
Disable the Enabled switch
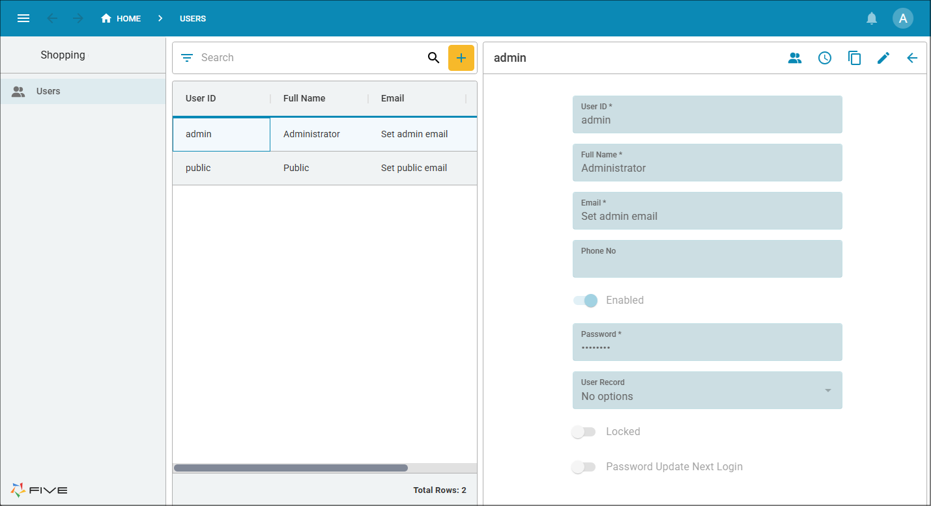click(584, 300)
